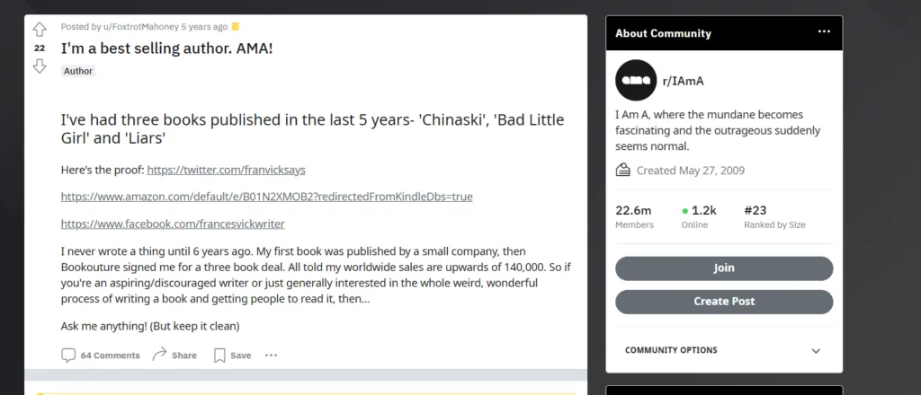Click the r/IAmA community avatar

click(x=636, y=80)
